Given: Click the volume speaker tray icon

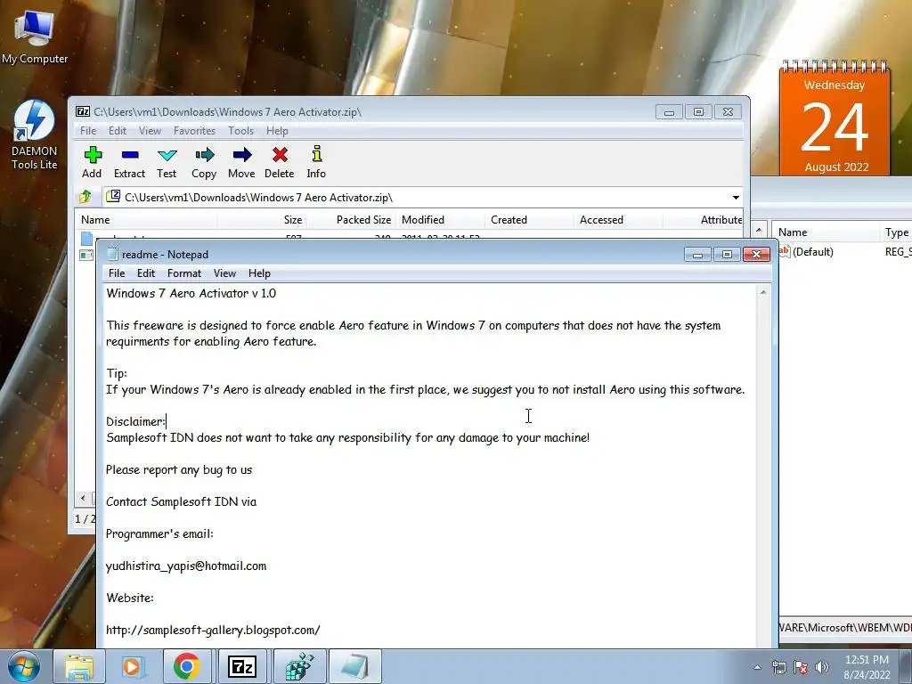Looking at the screenshot, I should click(x=822, y=667).
